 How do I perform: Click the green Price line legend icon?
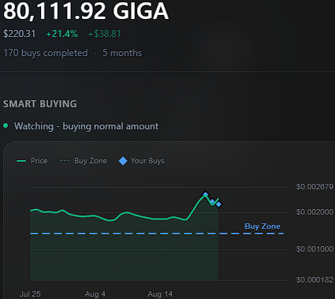click(x=21, y=161)
